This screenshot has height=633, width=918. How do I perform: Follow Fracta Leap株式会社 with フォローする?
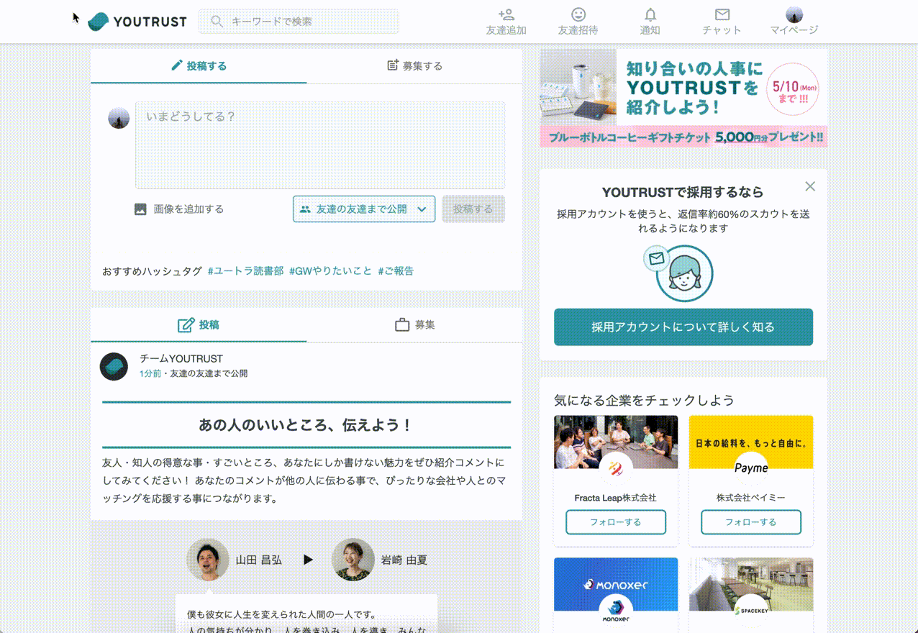tap(616, 522)
